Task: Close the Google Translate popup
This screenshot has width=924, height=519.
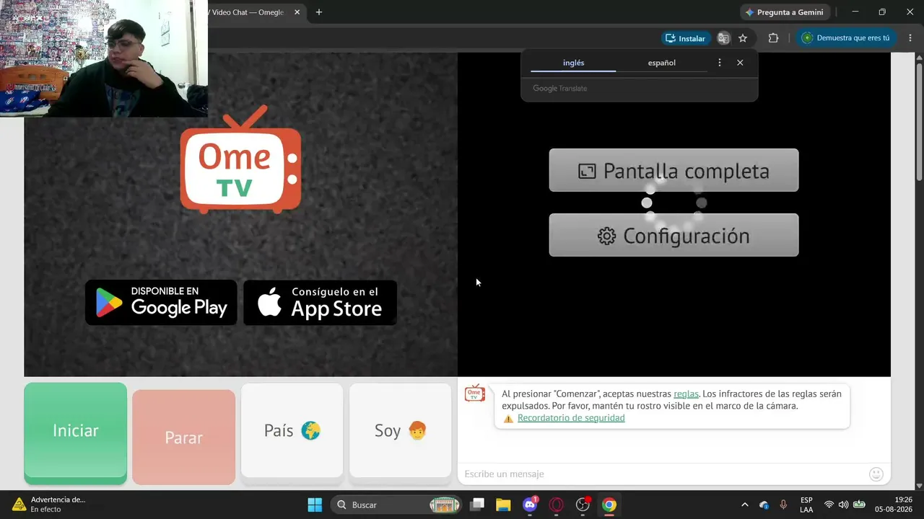Action: pyautogui.click(x=740, y=63)
